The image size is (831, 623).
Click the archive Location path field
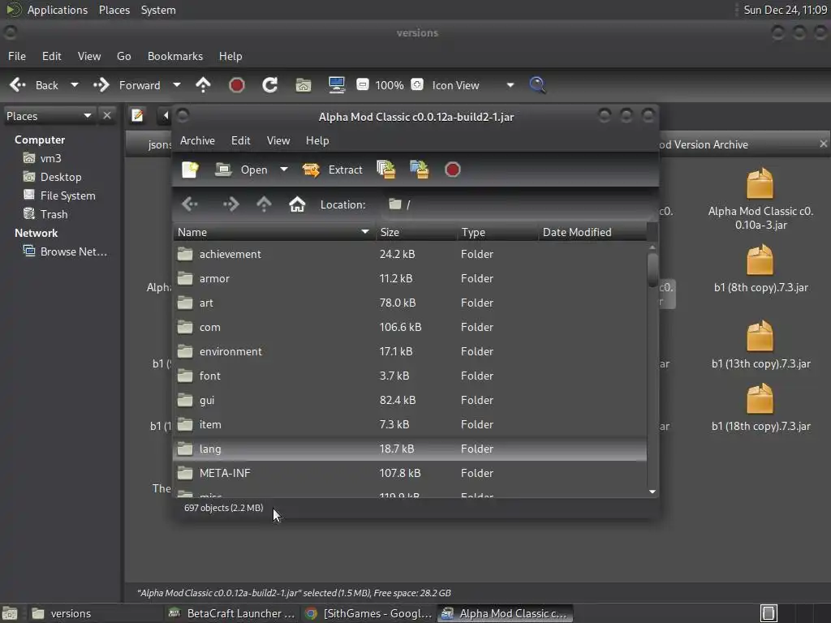[517, 204]
